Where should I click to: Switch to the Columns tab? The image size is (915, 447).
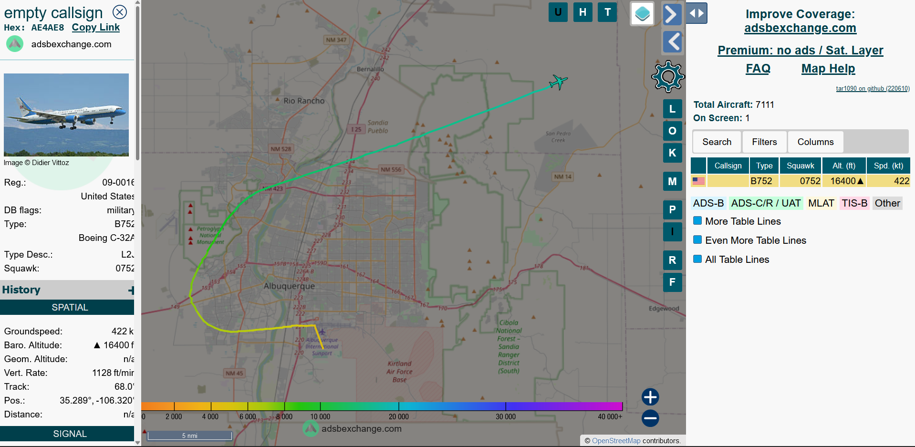[815, 142]
